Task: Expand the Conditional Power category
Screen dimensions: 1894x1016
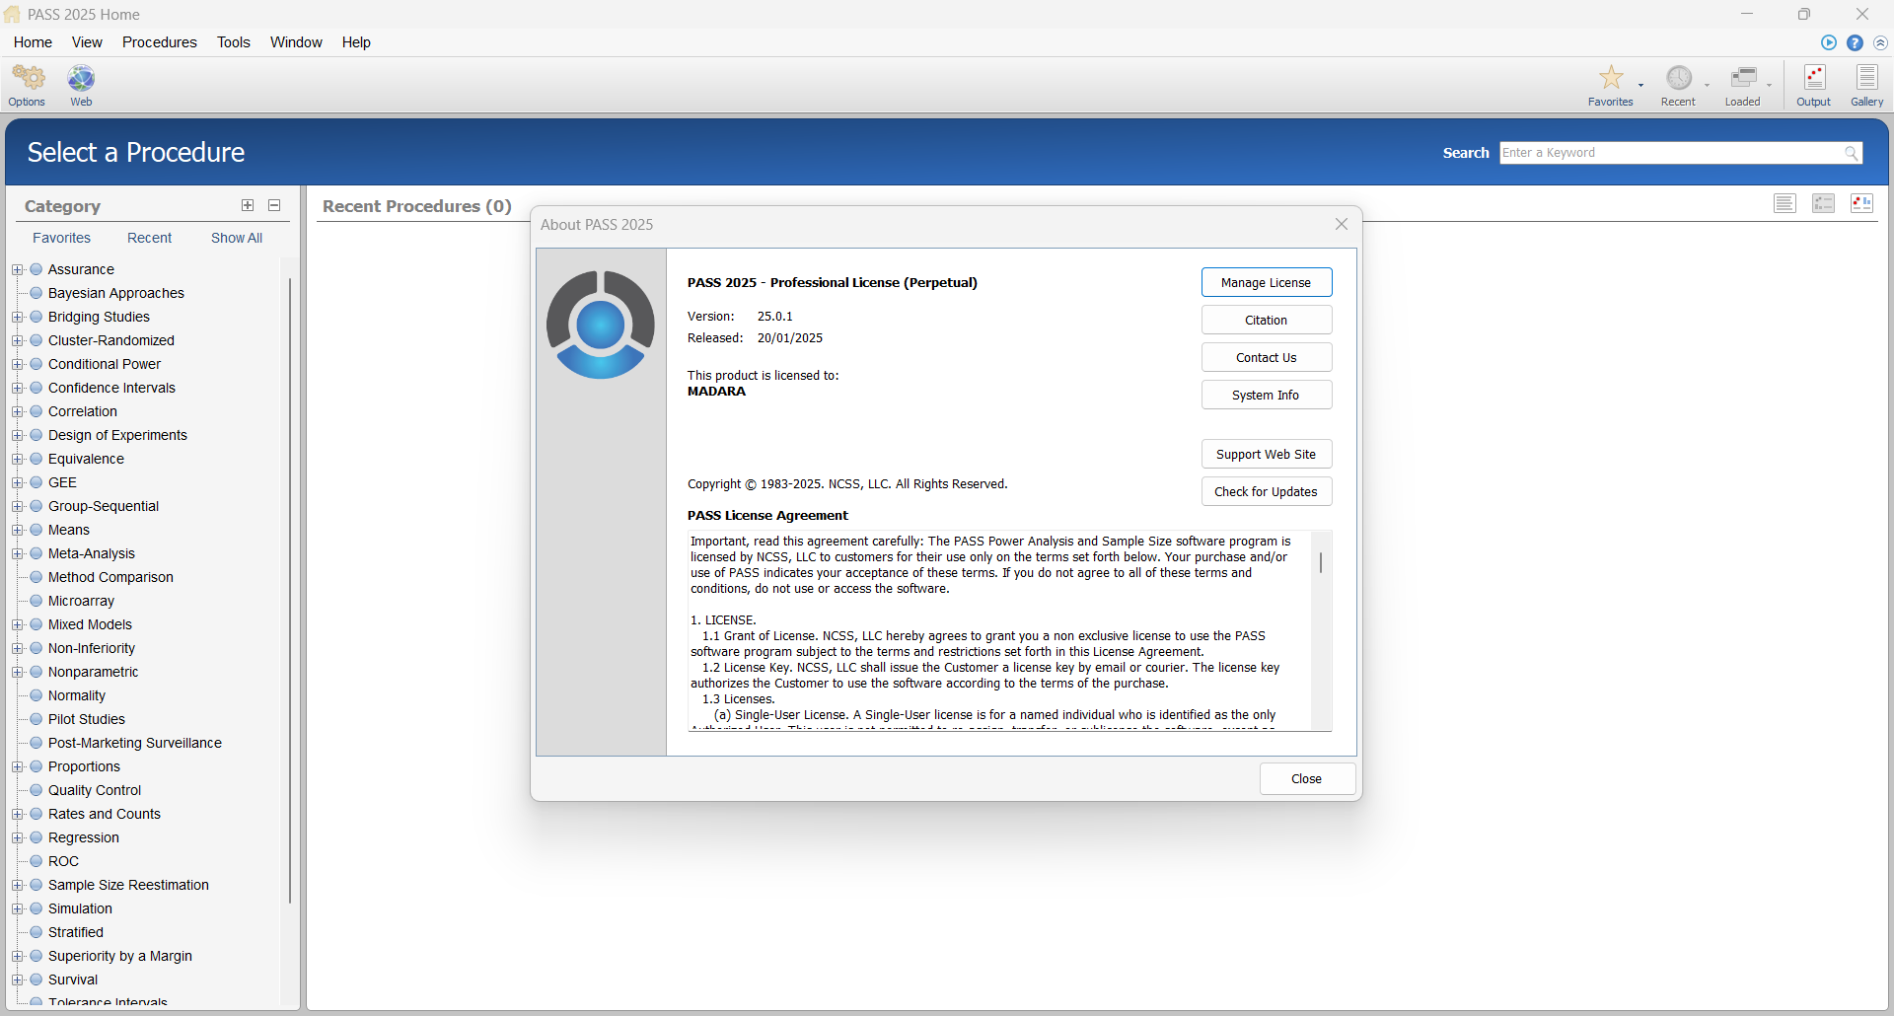Action: [x=17, y=364]
